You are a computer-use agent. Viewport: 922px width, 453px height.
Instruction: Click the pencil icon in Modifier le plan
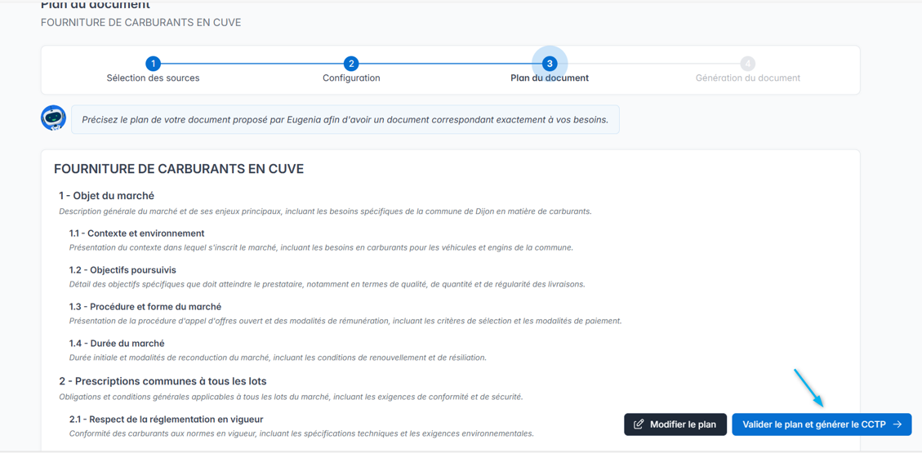tap(639, 424)
